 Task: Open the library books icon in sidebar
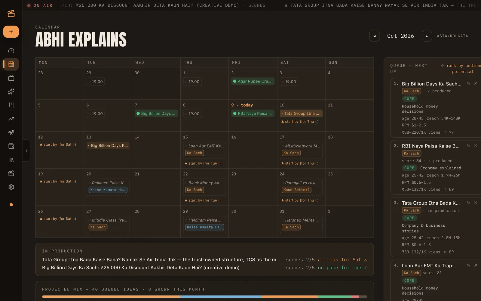[x=11, y=160]
